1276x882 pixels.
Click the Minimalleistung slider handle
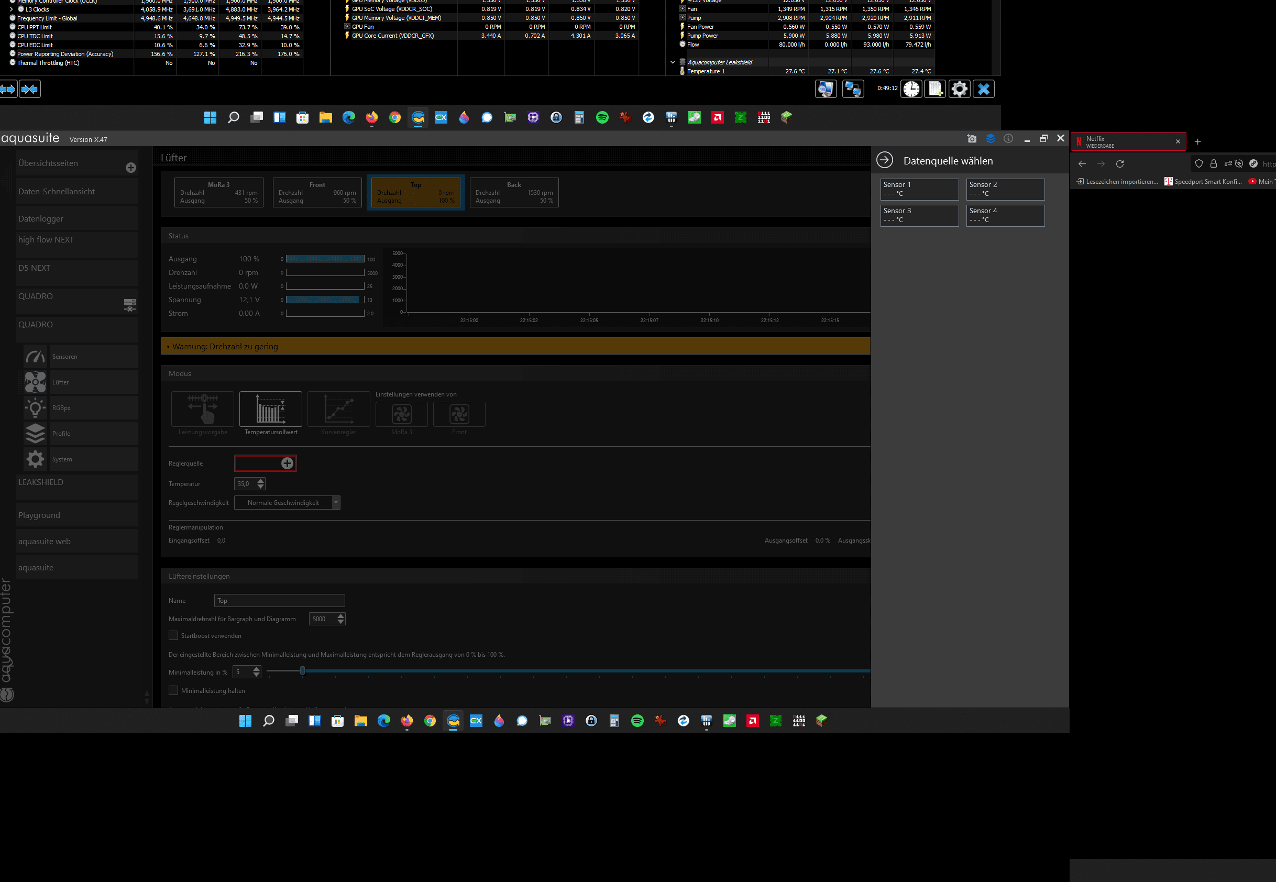302,670
